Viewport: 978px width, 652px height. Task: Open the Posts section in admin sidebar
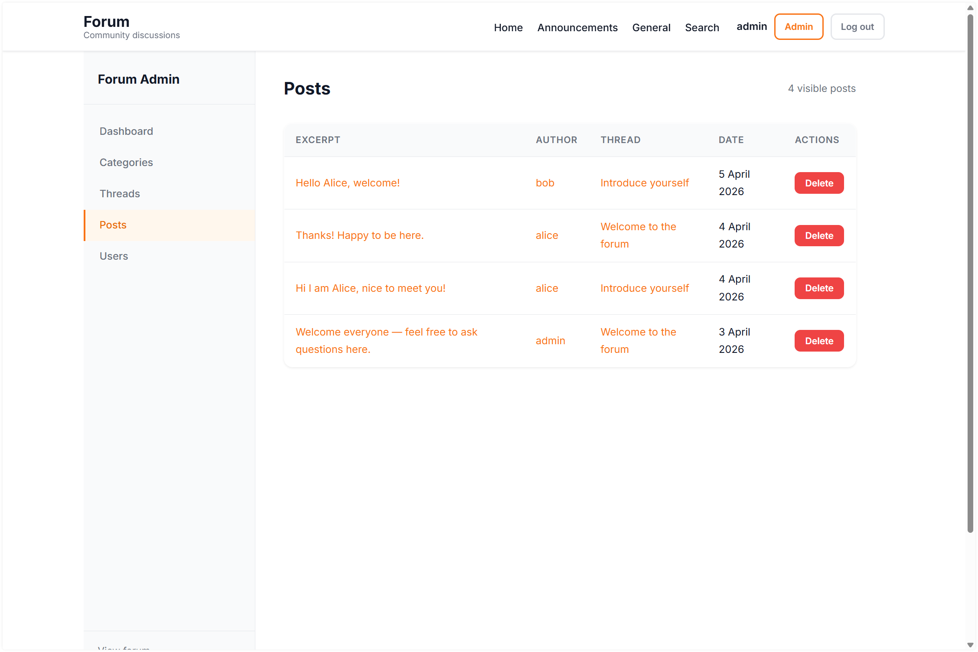pos(112,225)
